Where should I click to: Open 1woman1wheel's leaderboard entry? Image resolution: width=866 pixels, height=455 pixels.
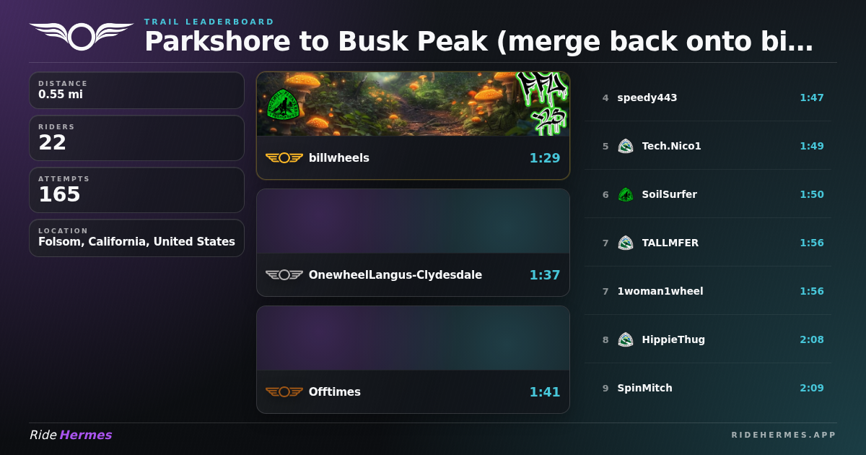click(708, 291)
